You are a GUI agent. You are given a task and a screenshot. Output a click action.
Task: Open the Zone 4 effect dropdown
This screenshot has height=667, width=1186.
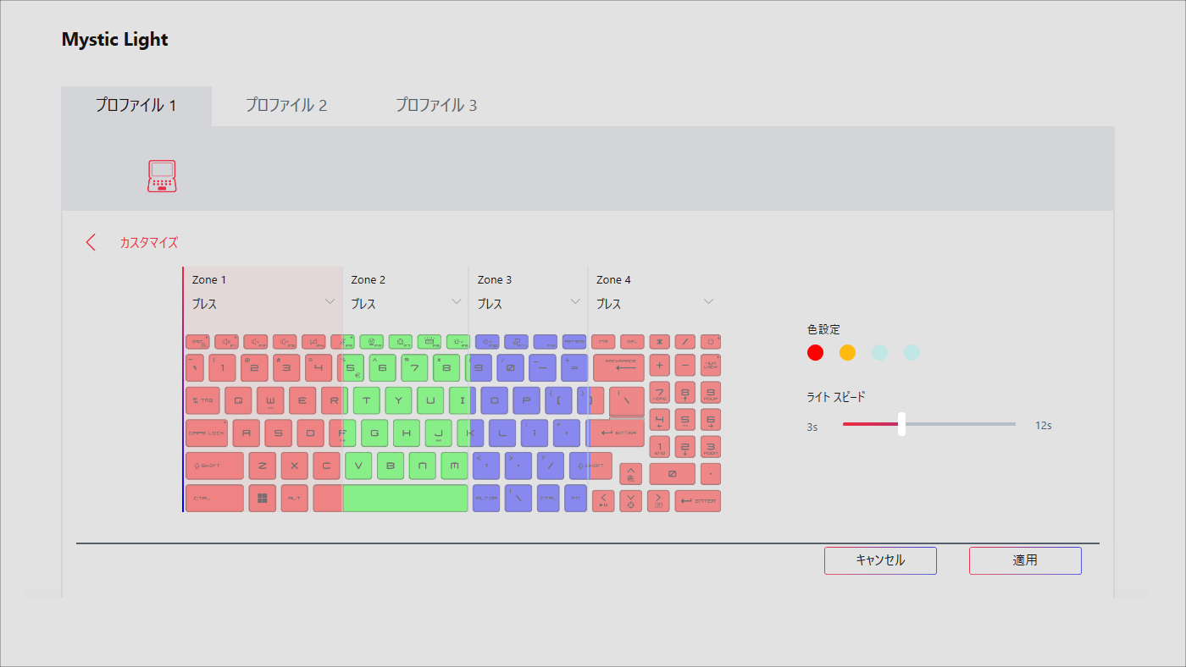coord(709,301)
